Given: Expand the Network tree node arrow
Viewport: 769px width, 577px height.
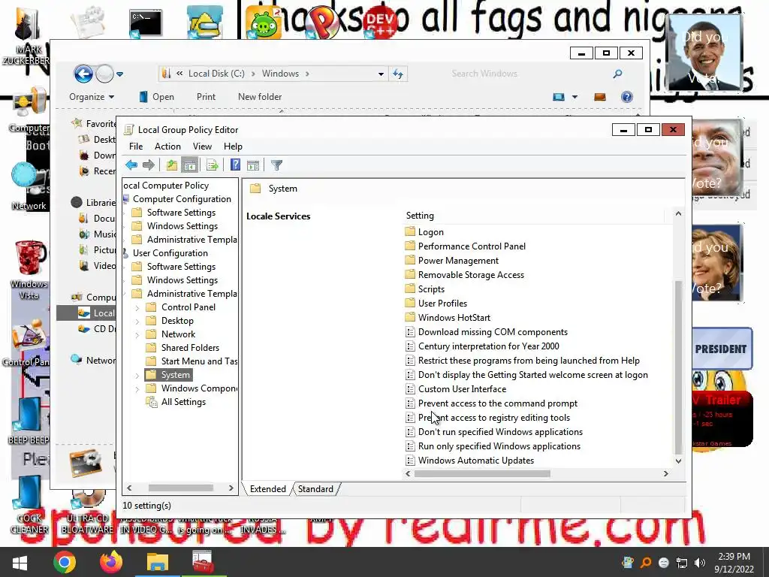Looking at the screenshot, I should (x=137, y=334).
